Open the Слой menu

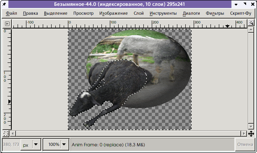139,13
